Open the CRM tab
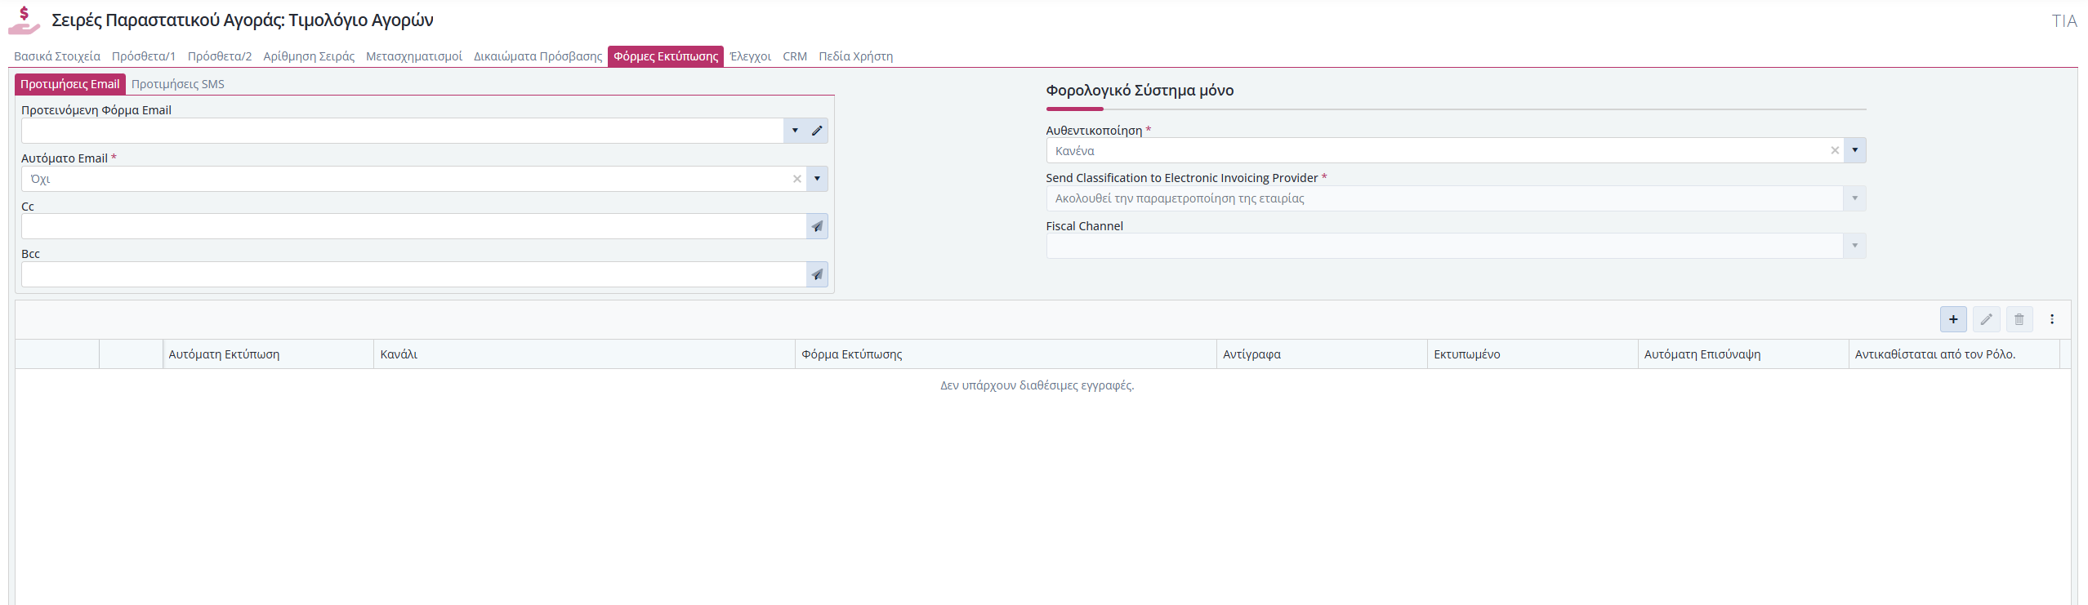This screenshot has height=605, width=2088. 795,56
